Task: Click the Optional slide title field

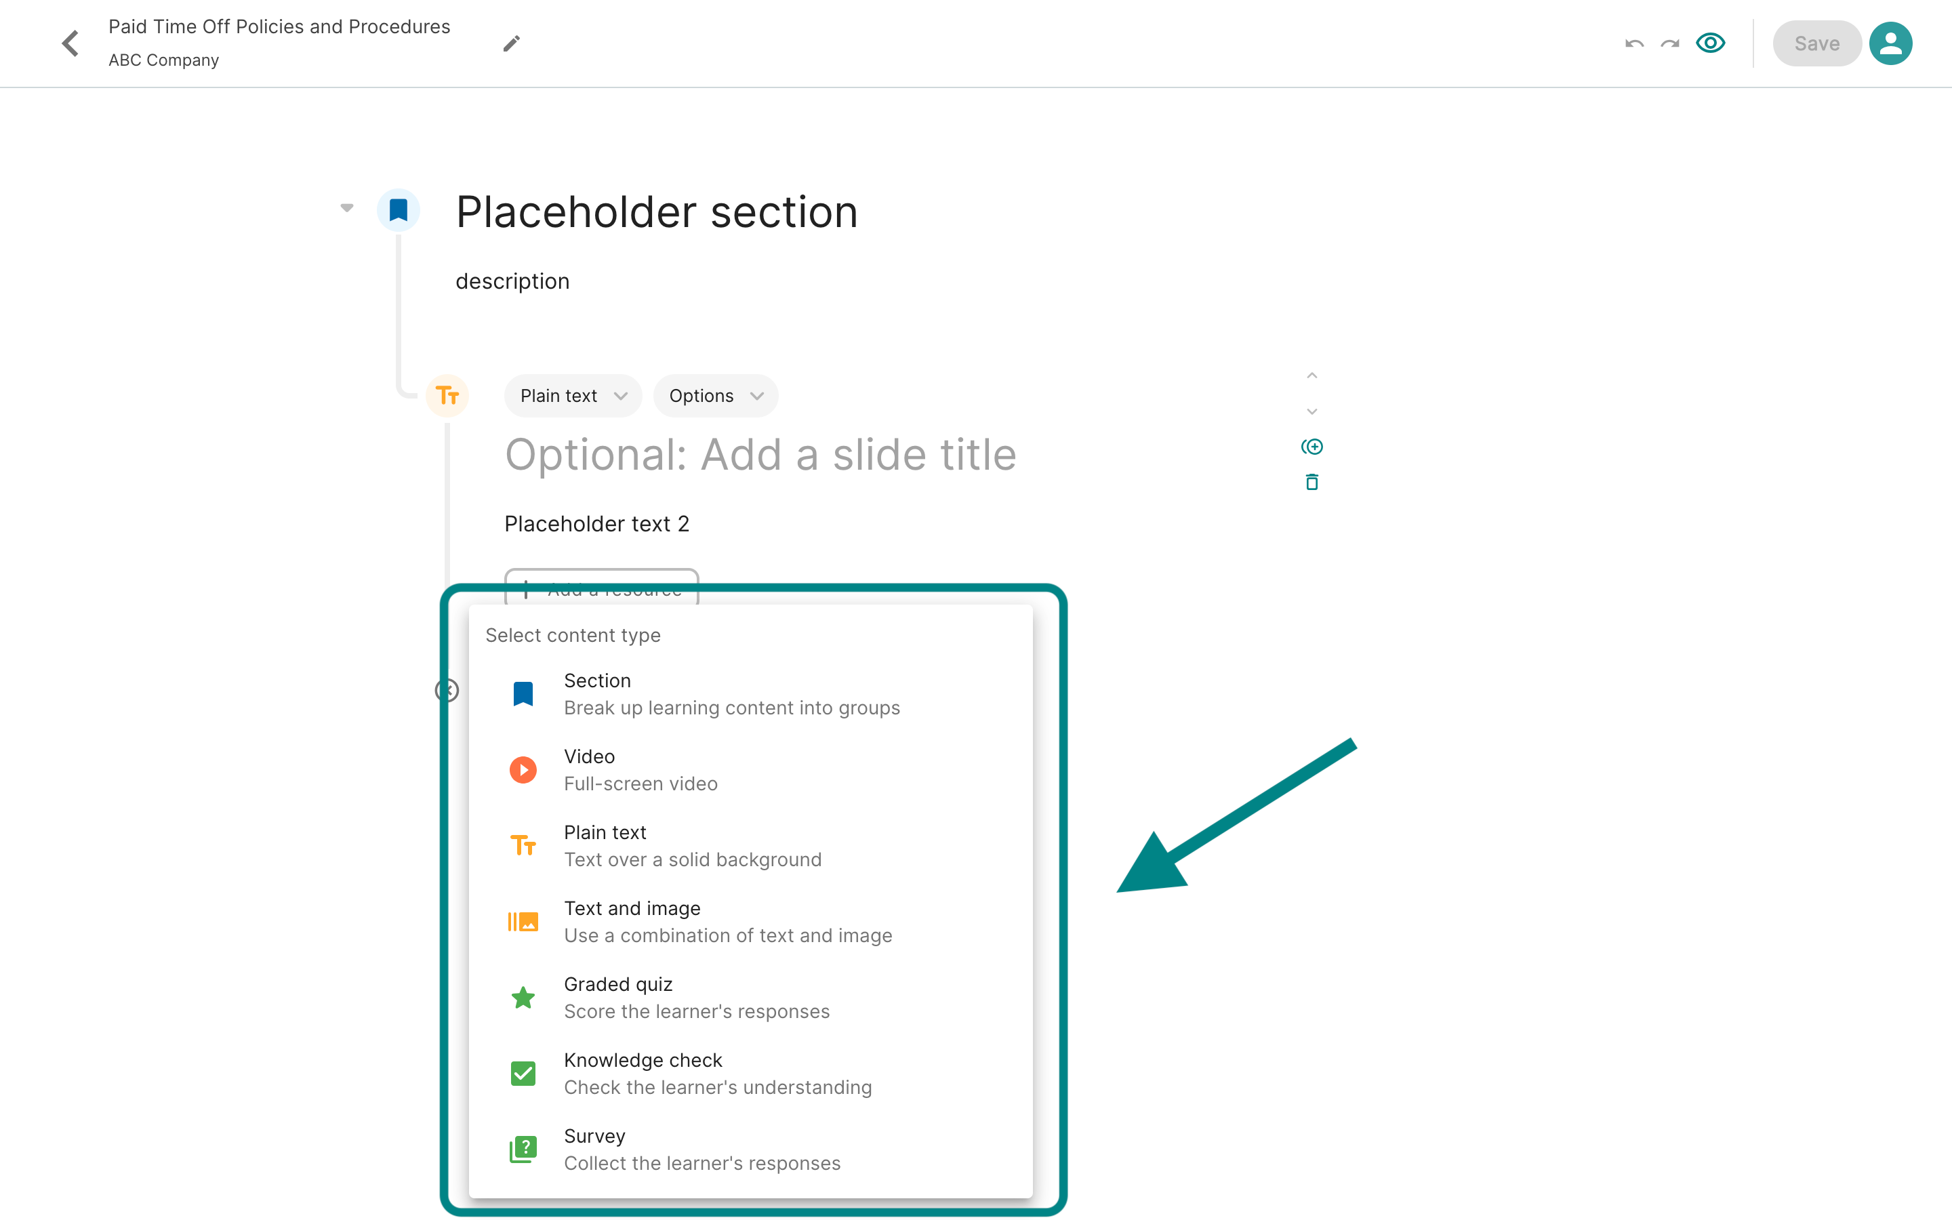Action: click(x=760, y=454)
